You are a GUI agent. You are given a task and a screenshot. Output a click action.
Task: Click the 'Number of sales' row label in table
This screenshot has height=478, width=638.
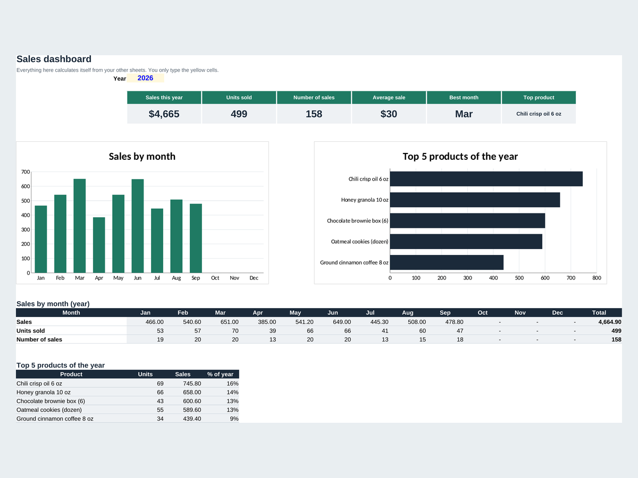point(71,339)
